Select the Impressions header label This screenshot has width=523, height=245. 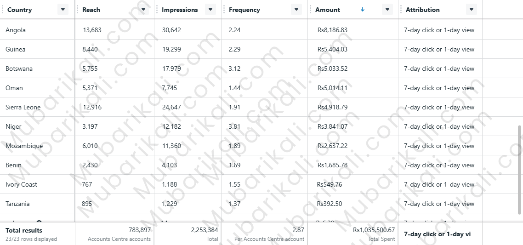[x=180, y=10]
